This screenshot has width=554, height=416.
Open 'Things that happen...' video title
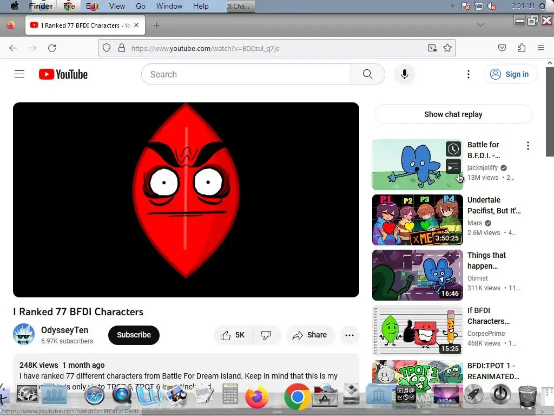coord(486,261)
